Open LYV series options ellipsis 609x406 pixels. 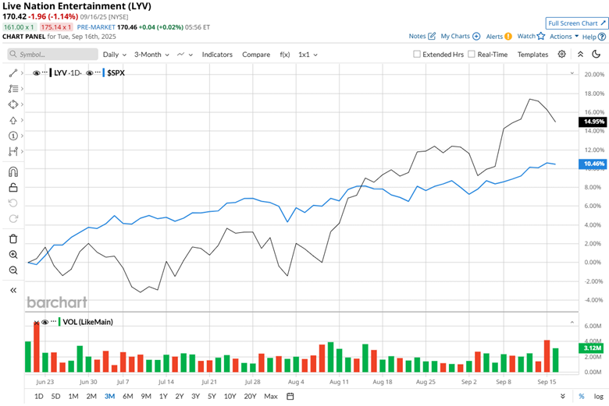pos(45,72)
